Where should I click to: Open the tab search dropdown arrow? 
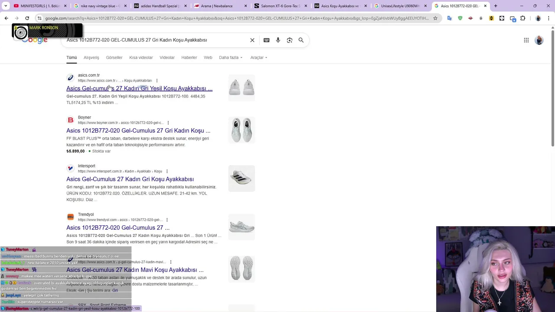tap(6, 6)
